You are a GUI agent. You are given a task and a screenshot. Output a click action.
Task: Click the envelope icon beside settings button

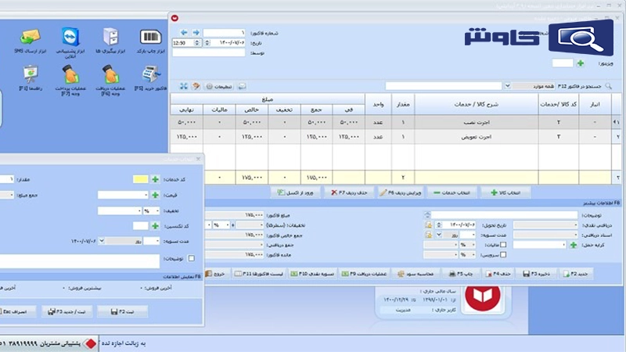242,86
